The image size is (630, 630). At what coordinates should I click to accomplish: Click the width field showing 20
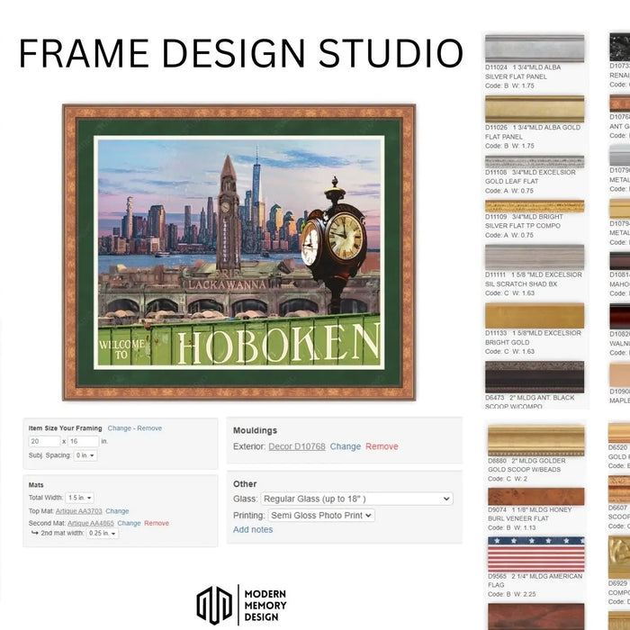click(44, 441)
